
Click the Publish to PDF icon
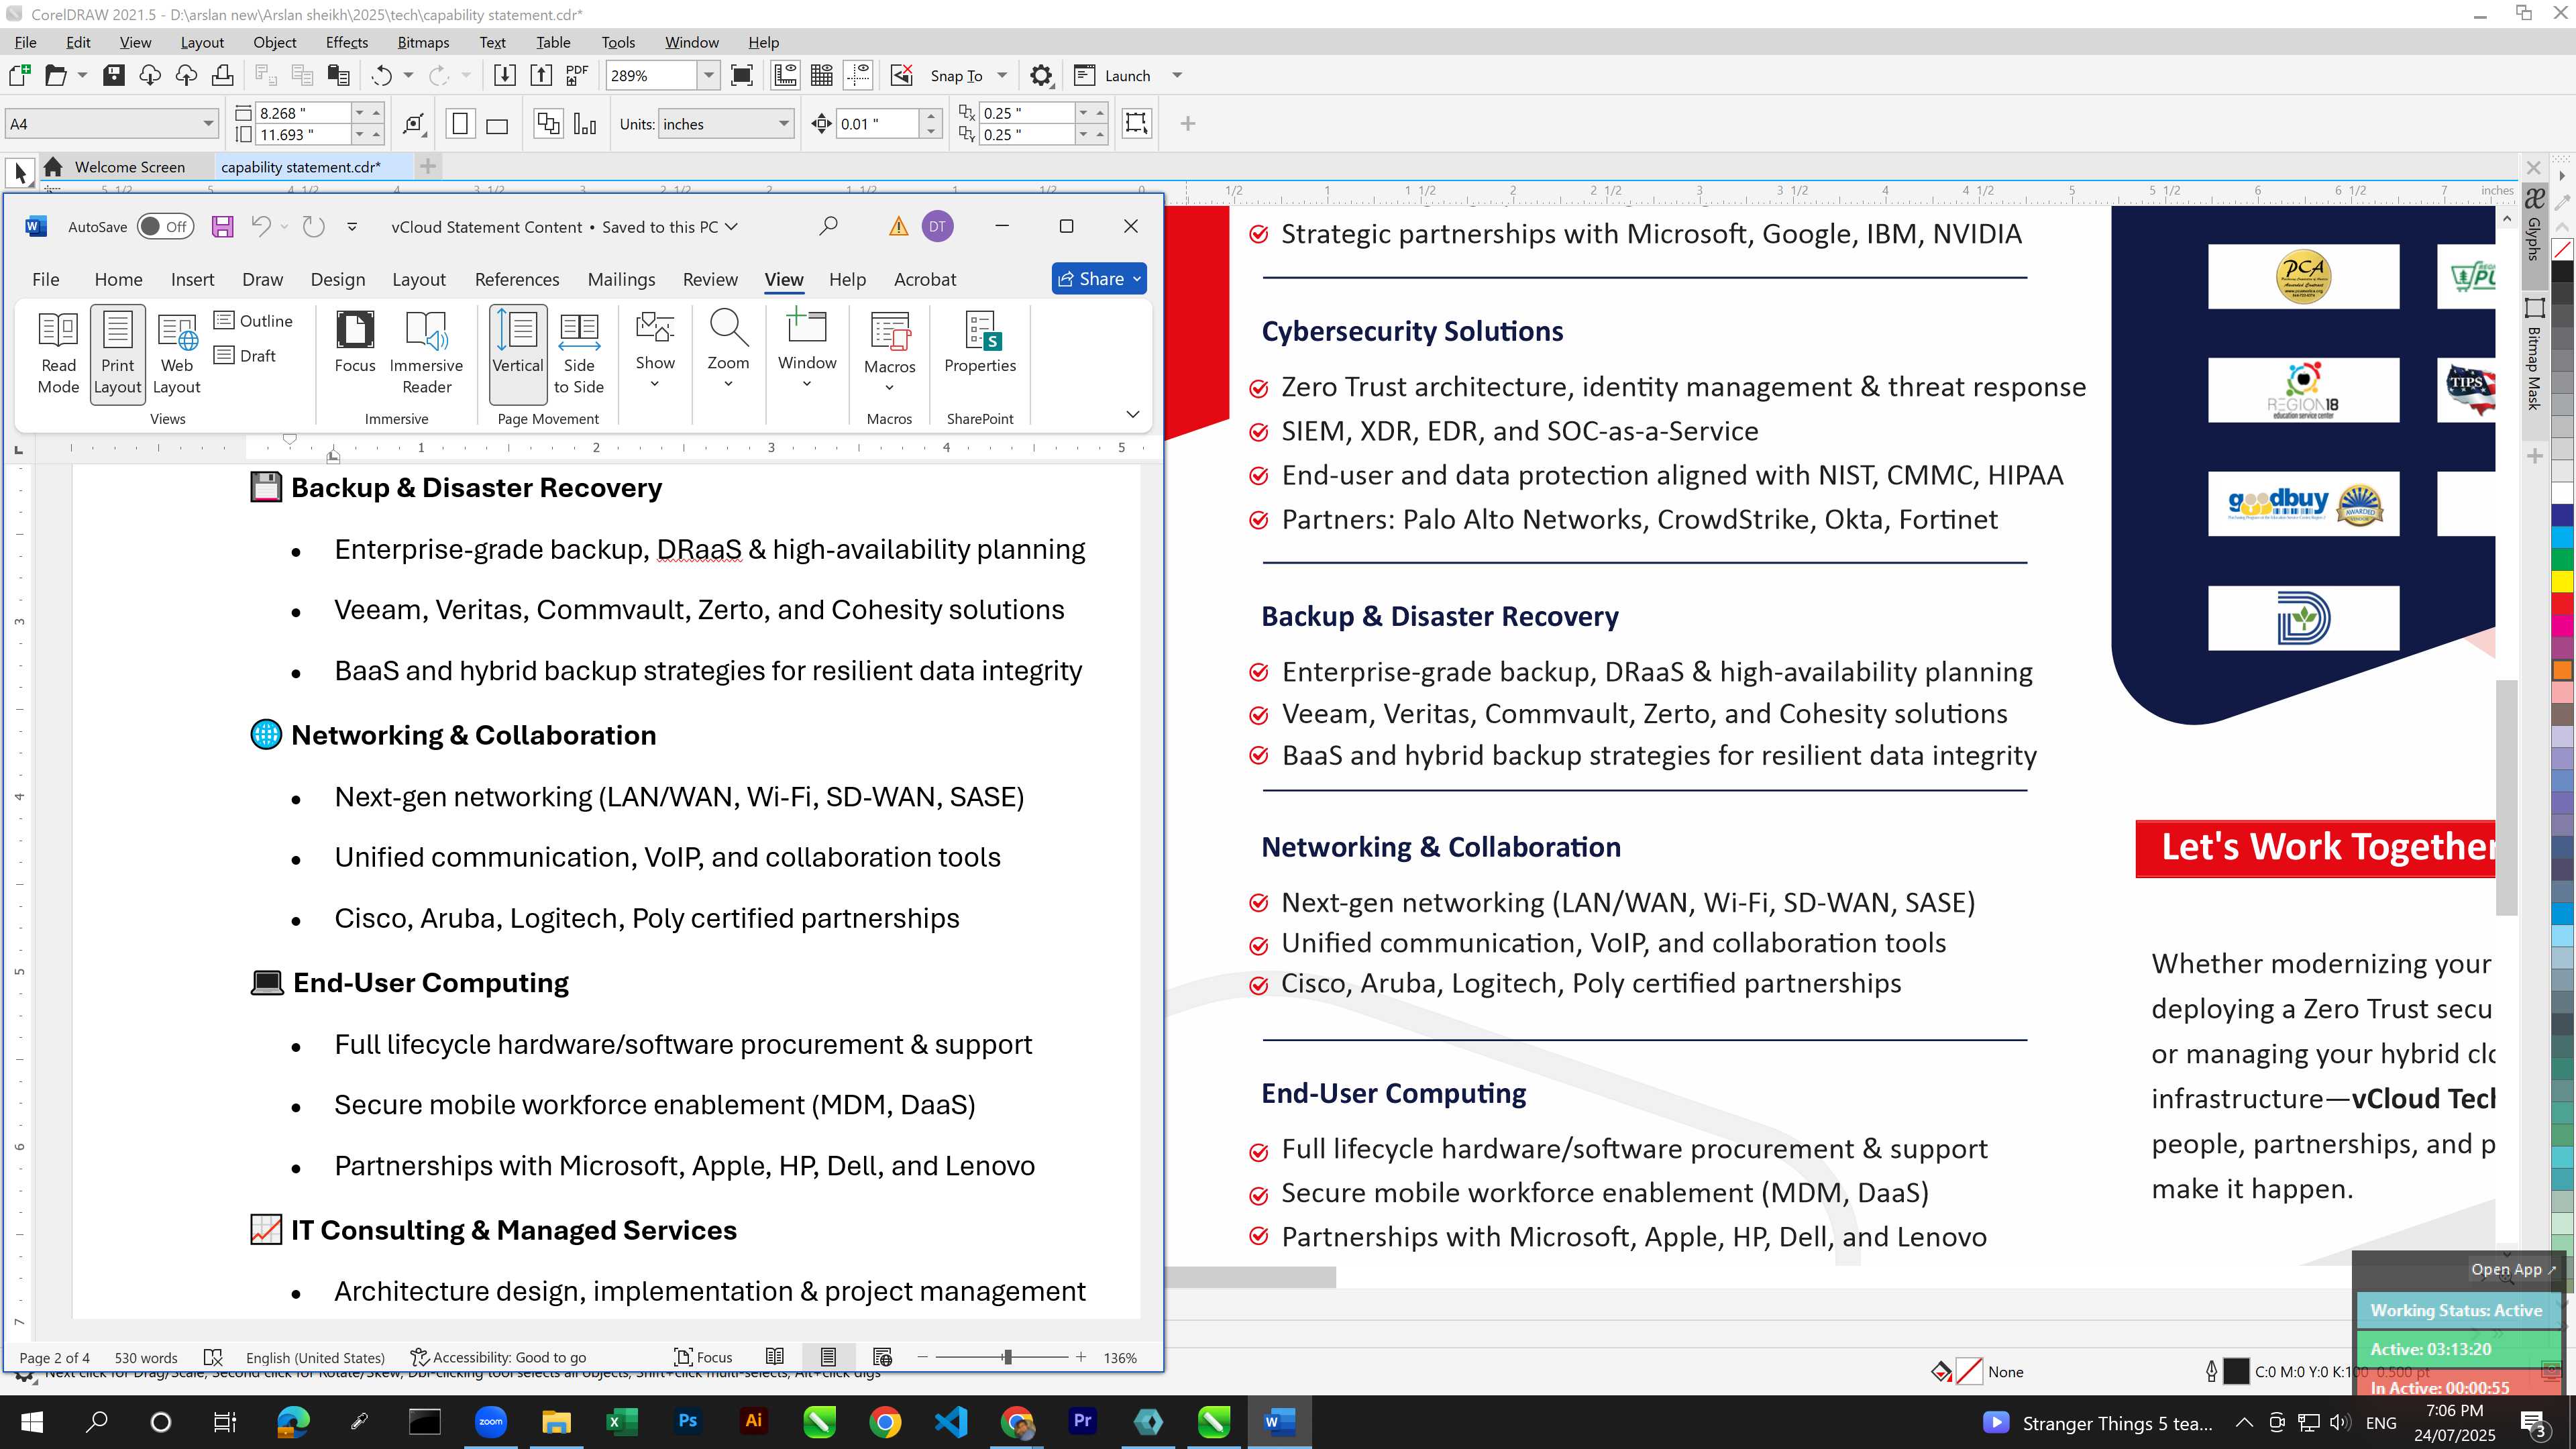coord(577,76)
